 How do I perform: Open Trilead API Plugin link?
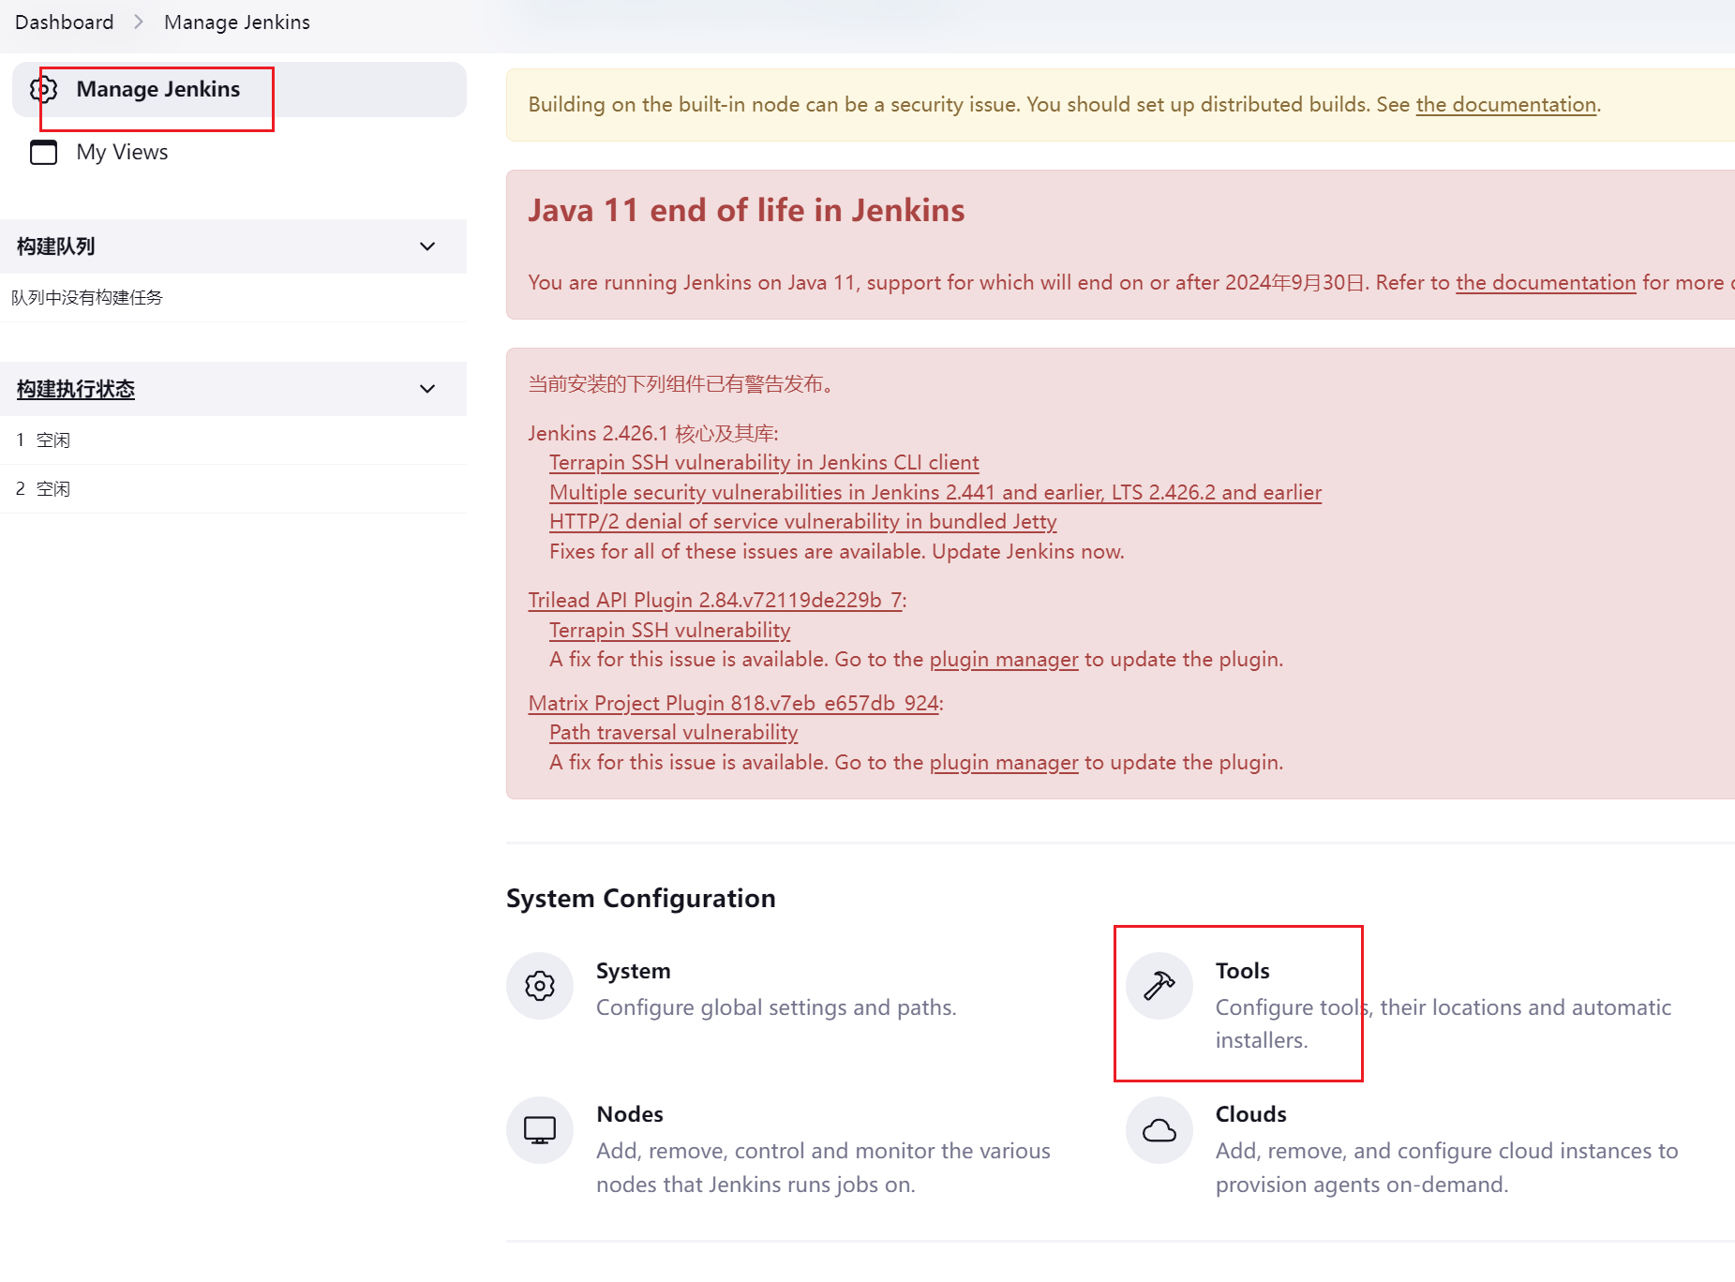(715, 600)
